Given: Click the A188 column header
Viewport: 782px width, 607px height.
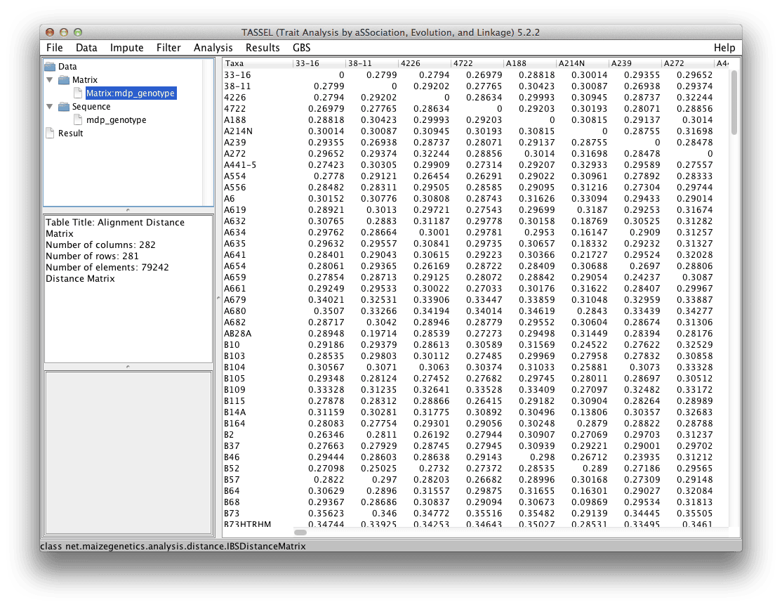Looking at the screenshot, I should (530, 63).
